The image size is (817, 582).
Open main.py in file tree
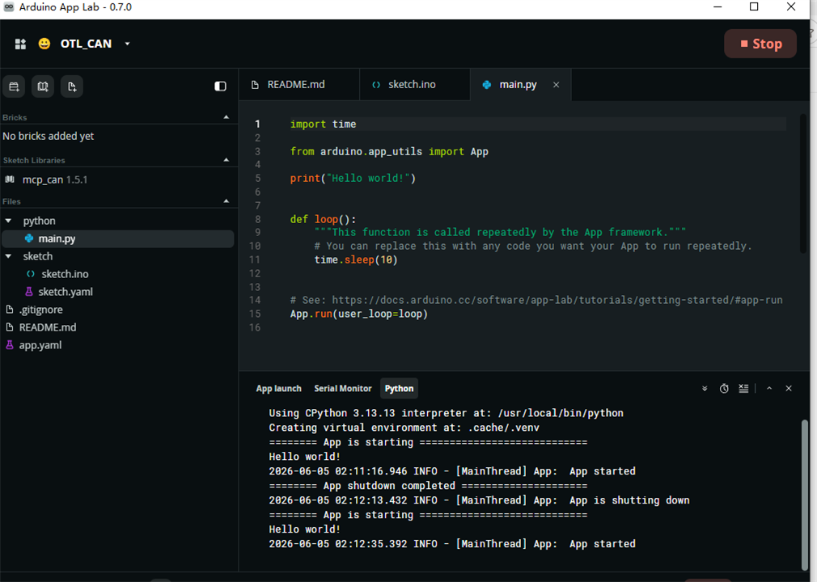tap(118, 238)
